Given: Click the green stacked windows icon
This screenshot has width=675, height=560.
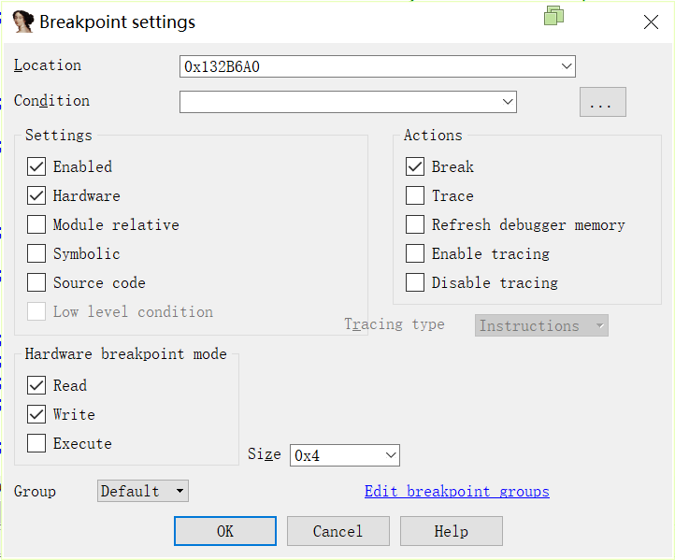Looking at the screenshot, I should point(553,16).
